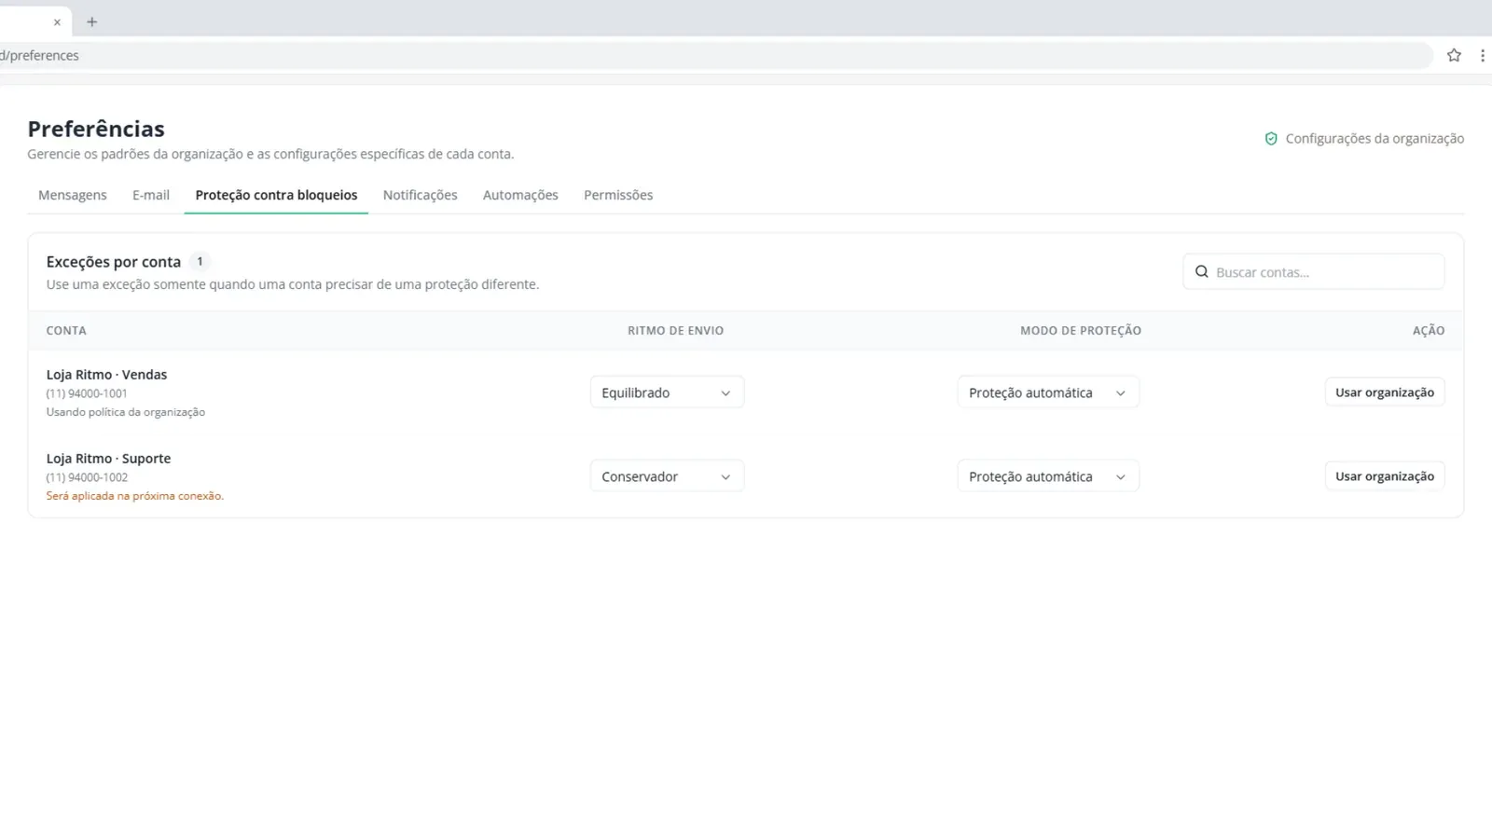Open Proteção automática dropdown for Loja Ritmo Suporte

tap(1048, 476)
